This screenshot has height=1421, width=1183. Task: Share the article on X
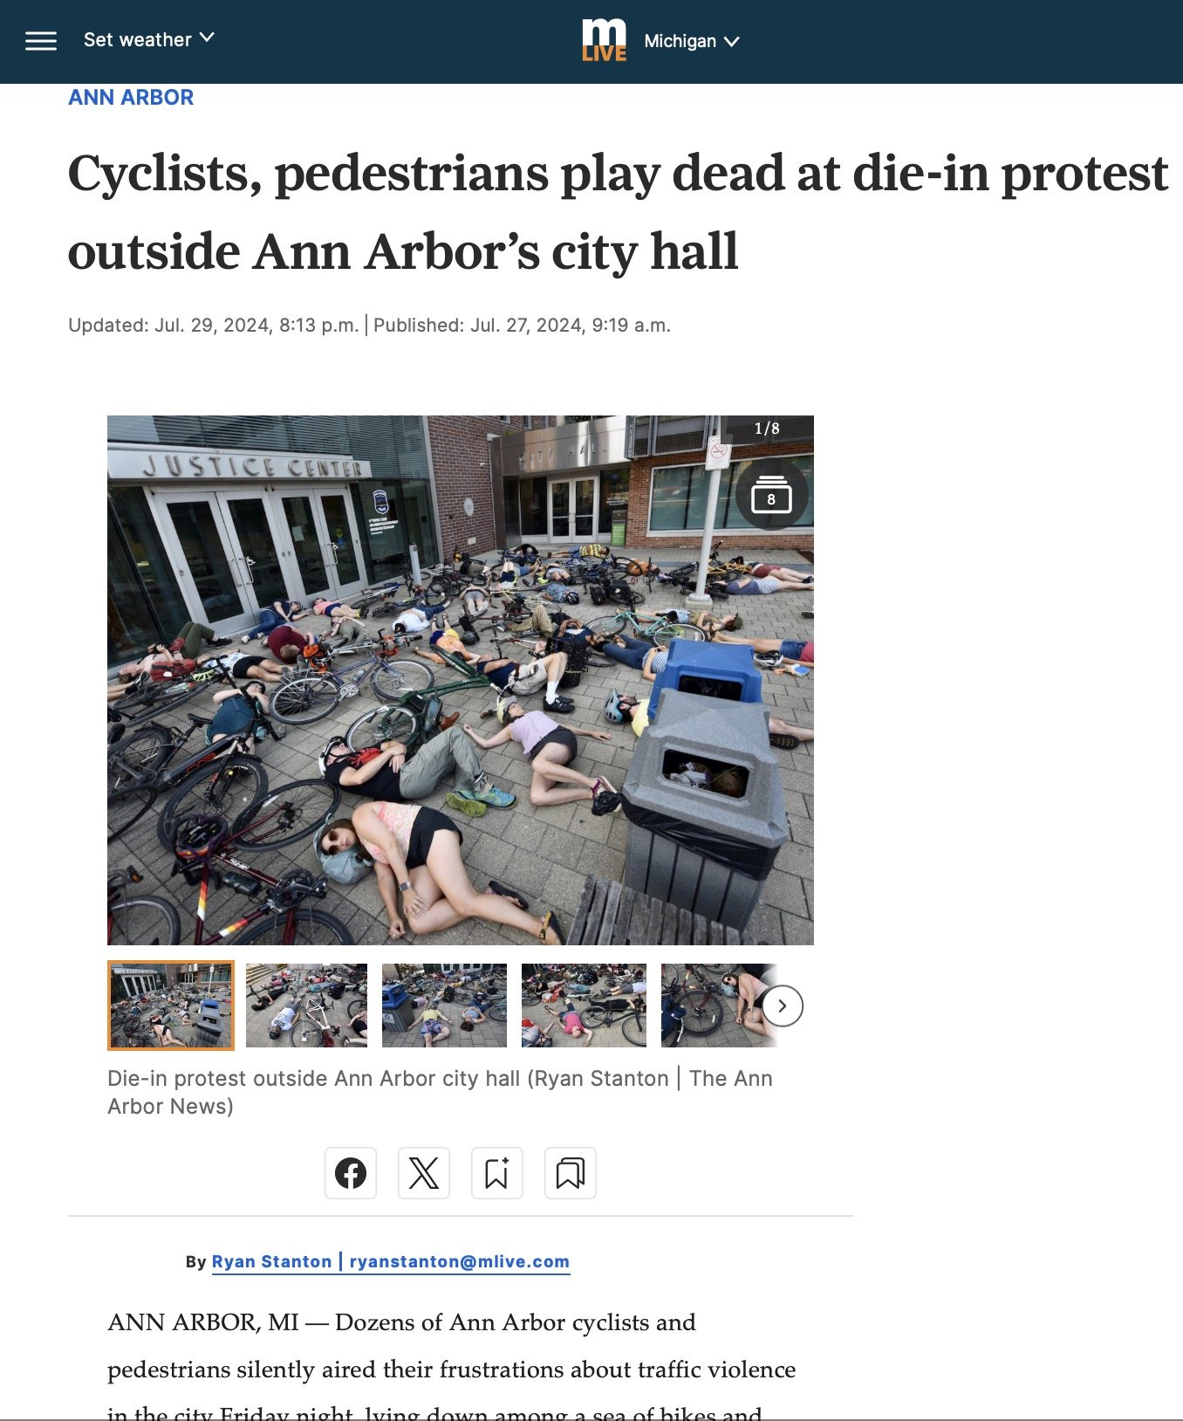point(424,1173)
